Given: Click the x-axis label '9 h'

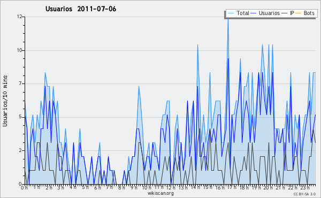Looking at the screenshot, I should pyautogui.click(x=134, y=187).
